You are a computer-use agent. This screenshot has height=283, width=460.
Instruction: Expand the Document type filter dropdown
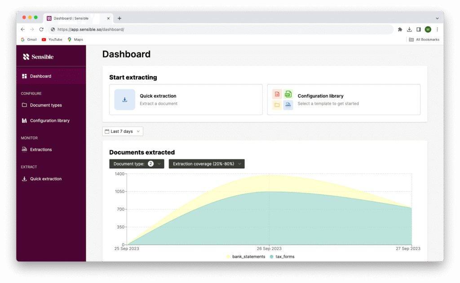coord(137,164)
